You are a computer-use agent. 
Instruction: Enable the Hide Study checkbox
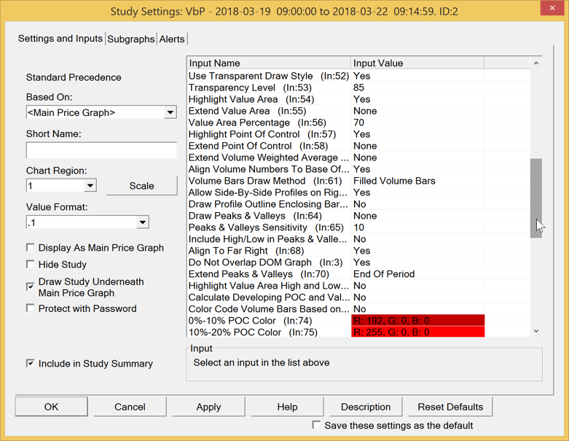31,265
